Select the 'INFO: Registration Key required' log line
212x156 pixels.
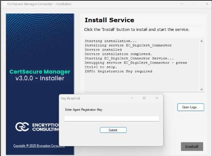pyautogui.click(x=118, y=72)
